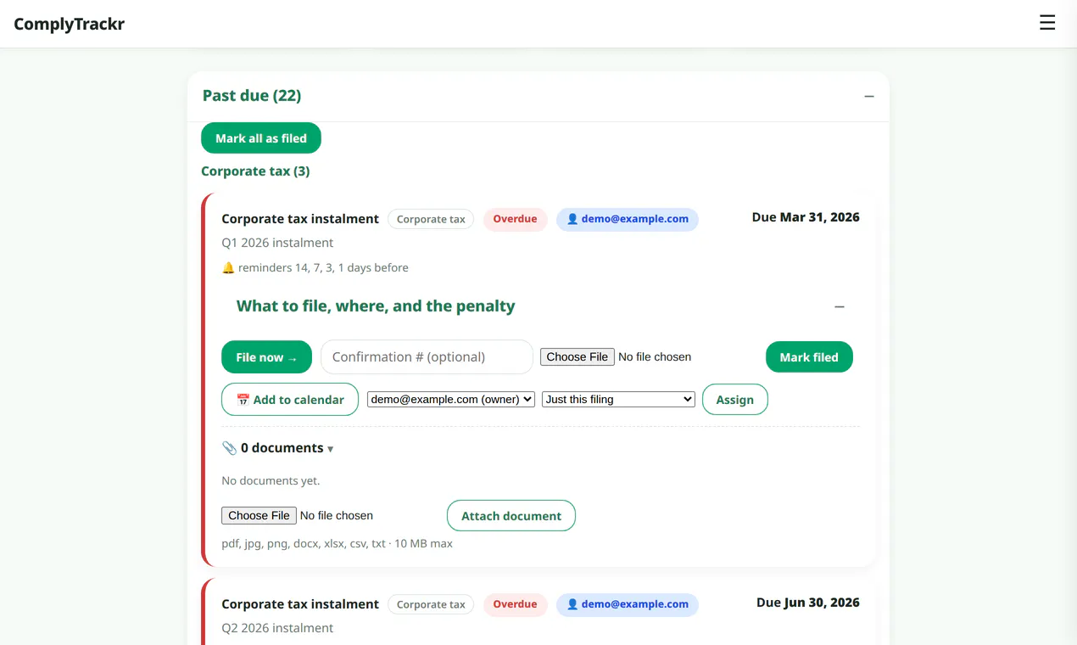The image size is (1077, 645).
Task: Click demo@example.com assignee badge on Q1 filing
Action: [x=628, y=219]
